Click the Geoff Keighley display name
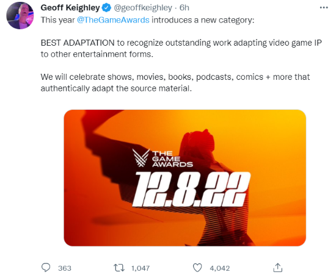The height and width of the screenshot is (278, 336). pos(70,8)
